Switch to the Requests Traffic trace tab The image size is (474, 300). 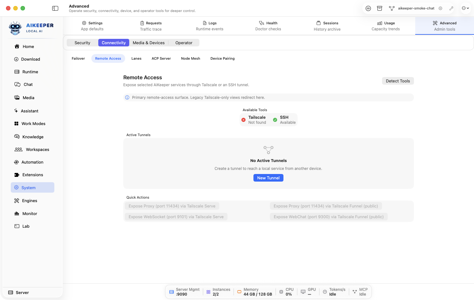click(151, 26)
